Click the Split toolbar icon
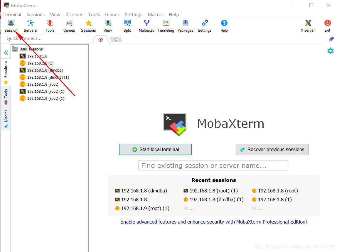Viewport: 337px width, 252px height. coord(127,23)
